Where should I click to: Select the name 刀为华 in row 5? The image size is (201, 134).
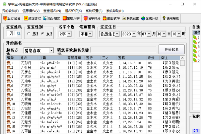tap(26, 81)
